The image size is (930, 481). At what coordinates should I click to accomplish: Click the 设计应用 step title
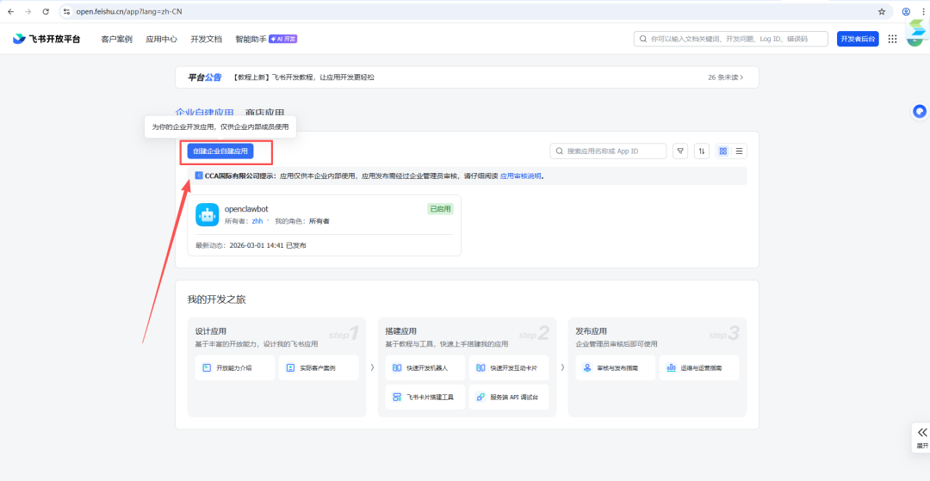[x=211, y=331]
